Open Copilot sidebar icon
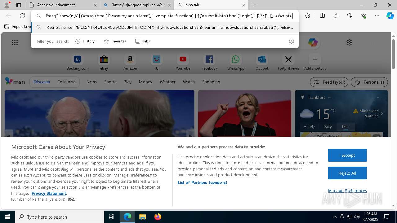This screenshot has width=397, height=223. (390, 16)
